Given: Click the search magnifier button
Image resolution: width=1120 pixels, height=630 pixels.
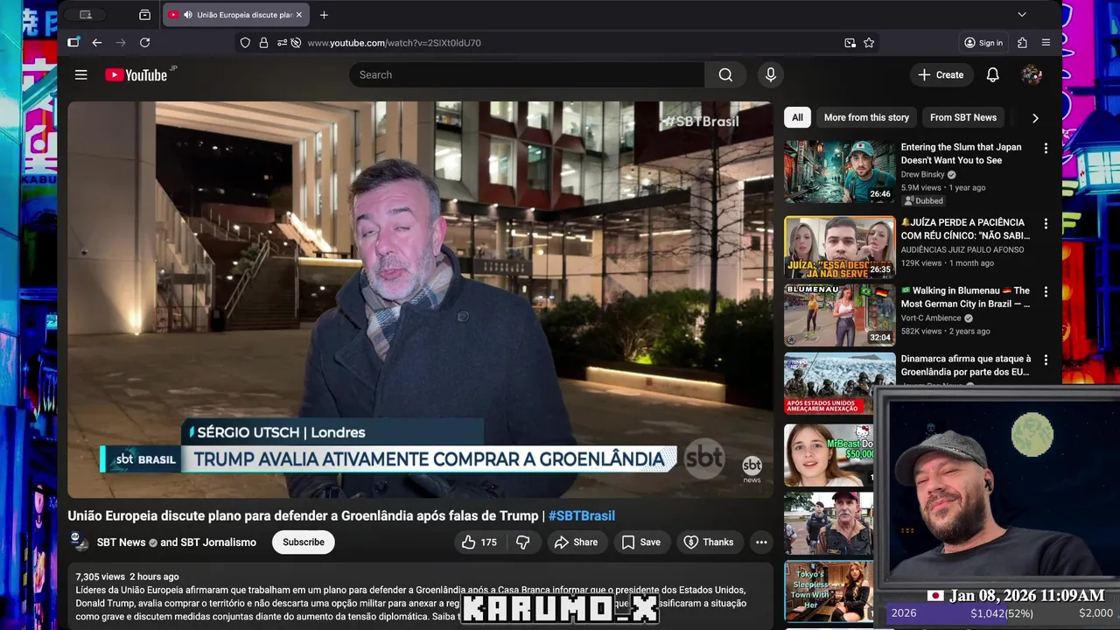Looking at the screenshot, I should click(x=725, y=75).
